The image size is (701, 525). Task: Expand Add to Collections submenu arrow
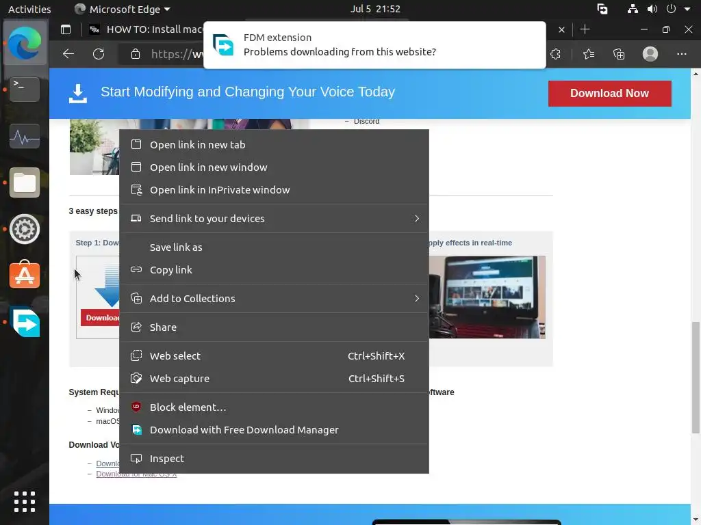(417, 298)
